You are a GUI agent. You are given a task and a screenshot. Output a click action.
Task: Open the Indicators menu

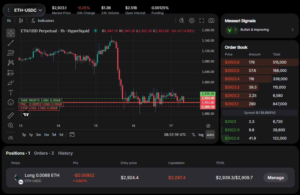coord(43,20)
